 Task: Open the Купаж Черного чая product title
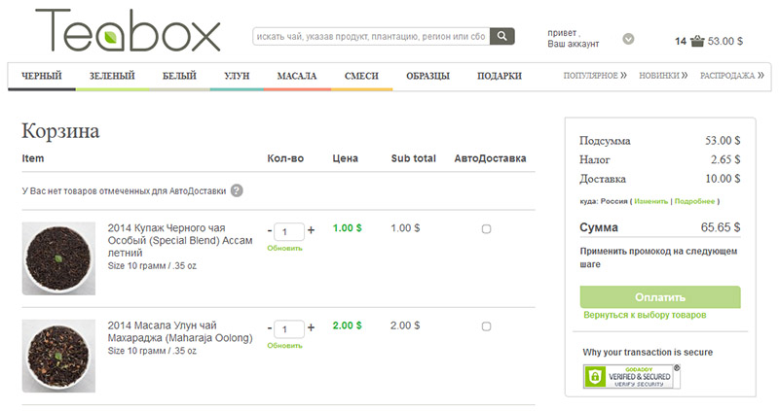(x=180, y=240)
